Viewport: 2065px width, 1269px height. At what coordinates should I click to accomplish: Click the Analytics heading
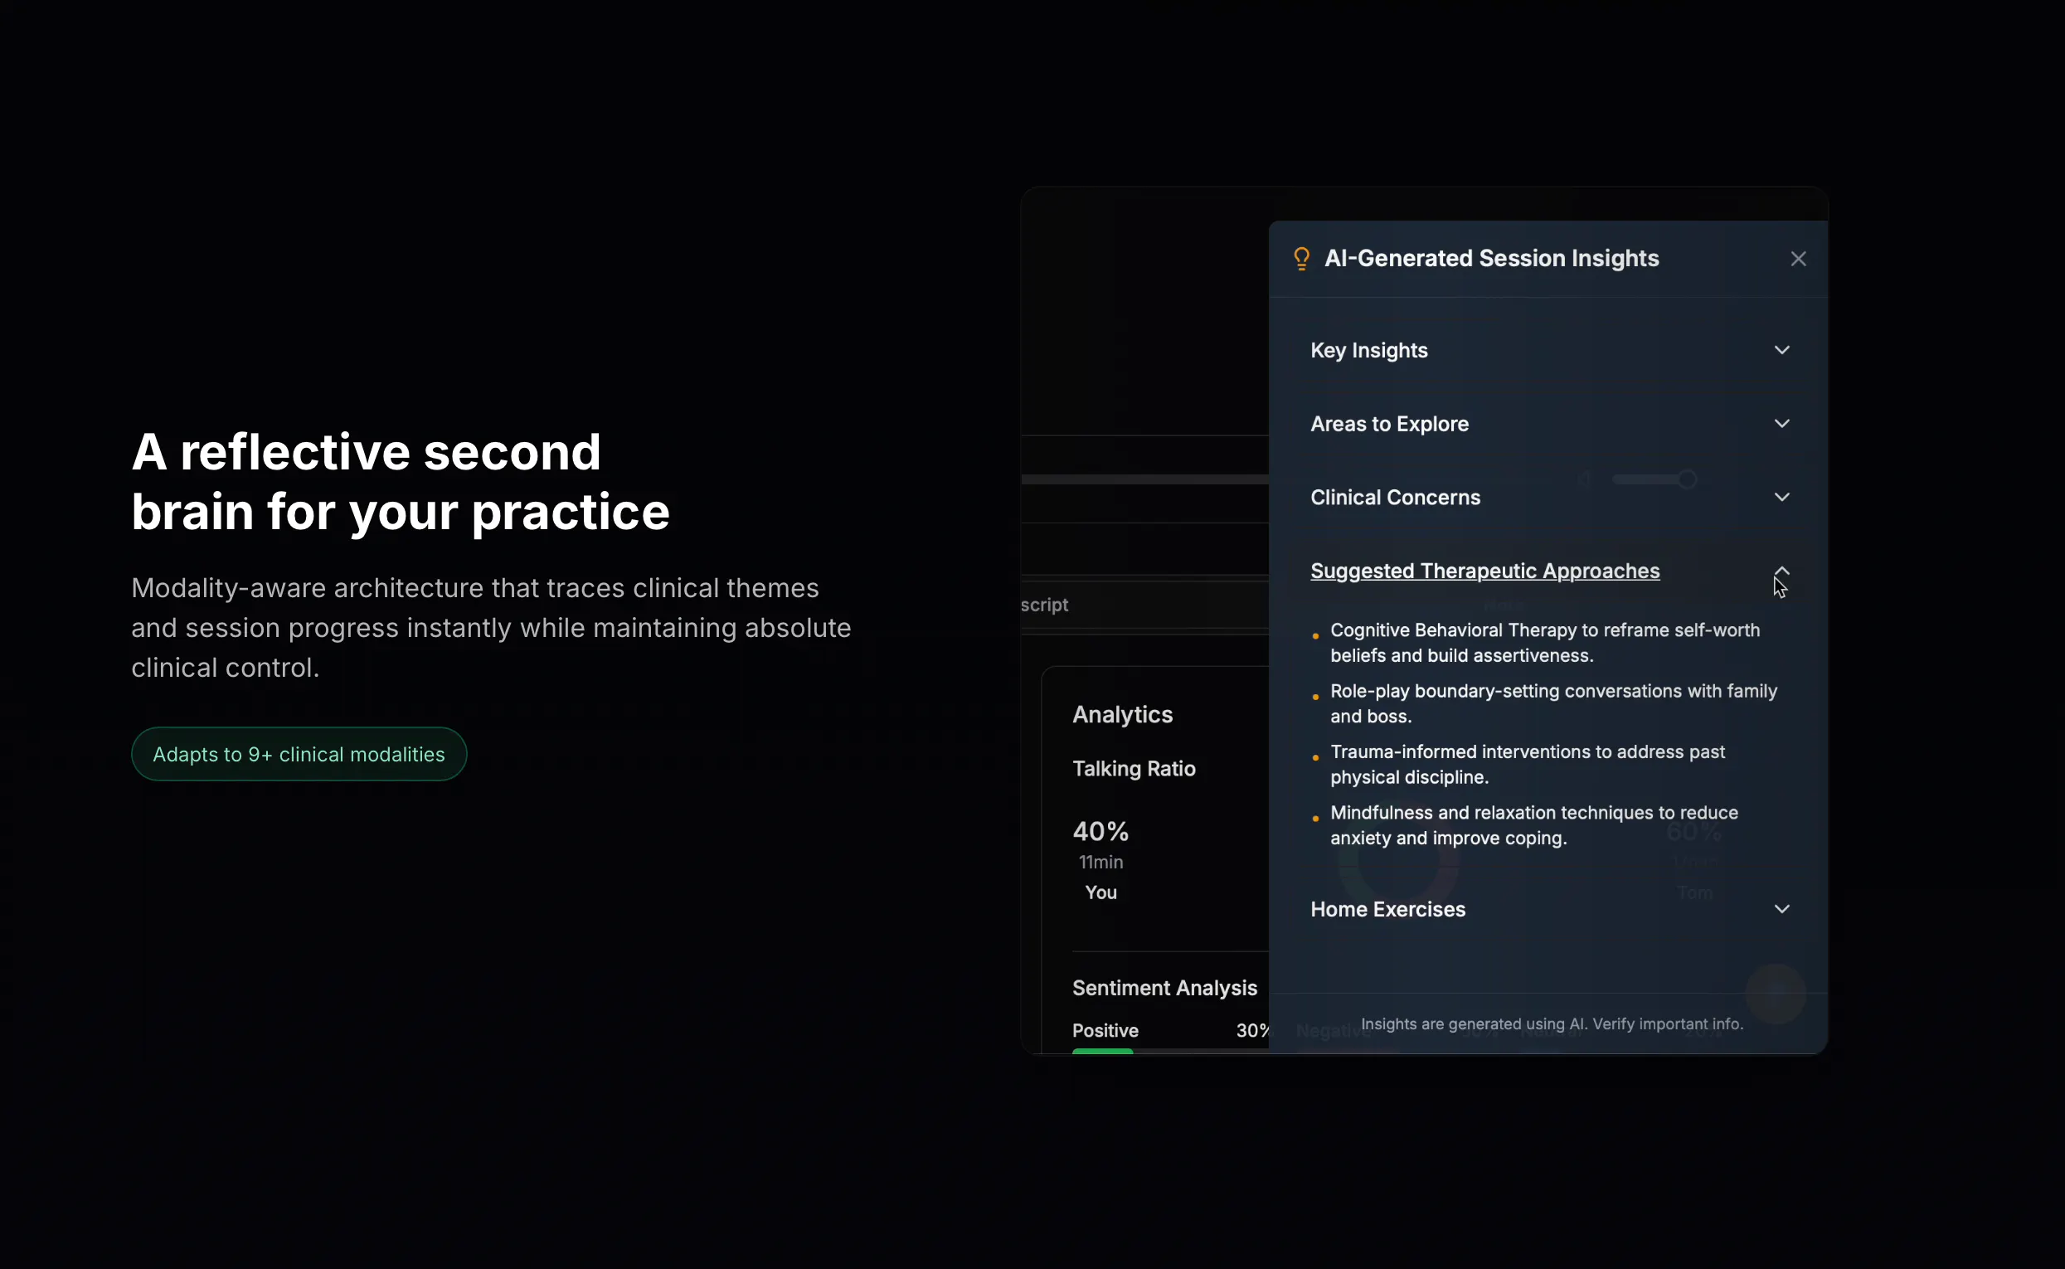pos(1122,714)
